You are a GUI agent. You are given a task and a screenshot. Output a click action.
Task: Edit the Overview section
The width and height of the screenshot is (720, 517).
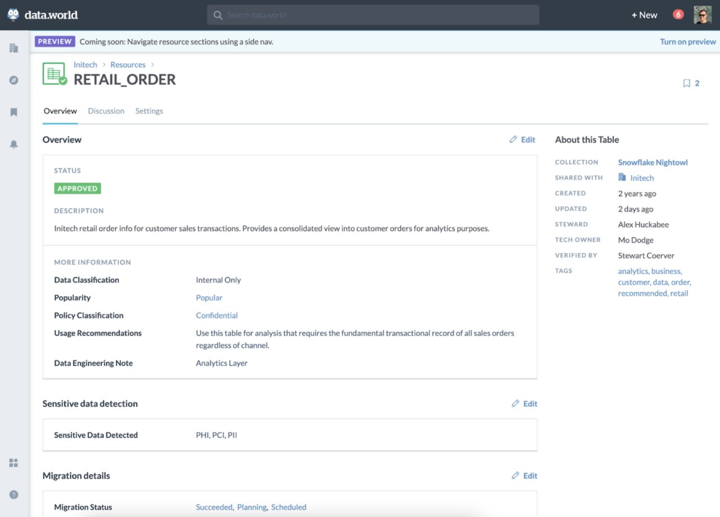tap(523, 140)
